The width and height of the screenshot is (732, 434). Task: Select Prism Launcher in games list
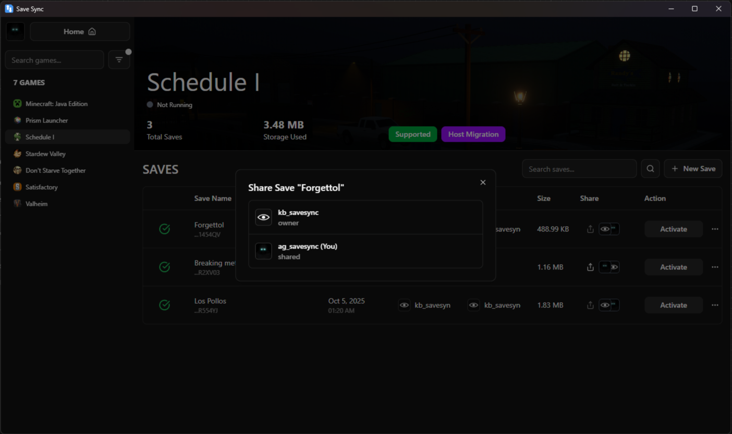[x=67, y=120]
